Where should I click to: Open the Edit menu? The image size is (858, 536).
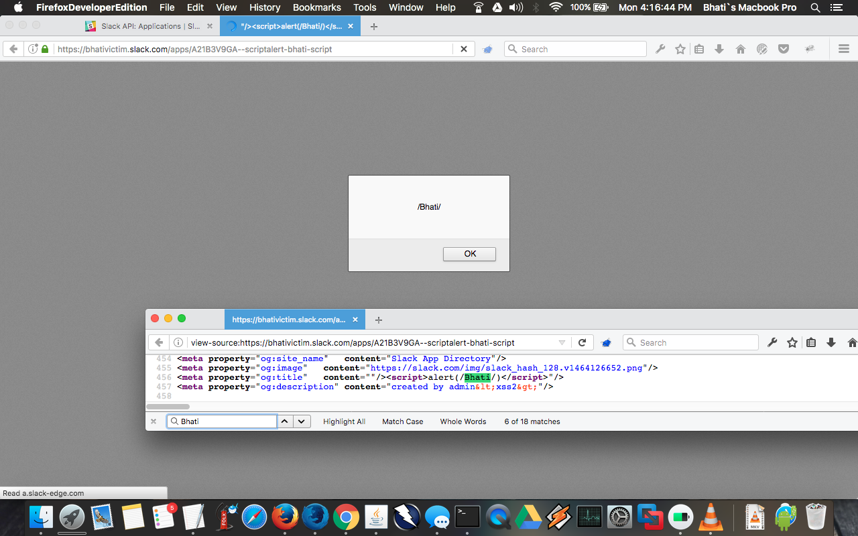[x=195, y=7]
